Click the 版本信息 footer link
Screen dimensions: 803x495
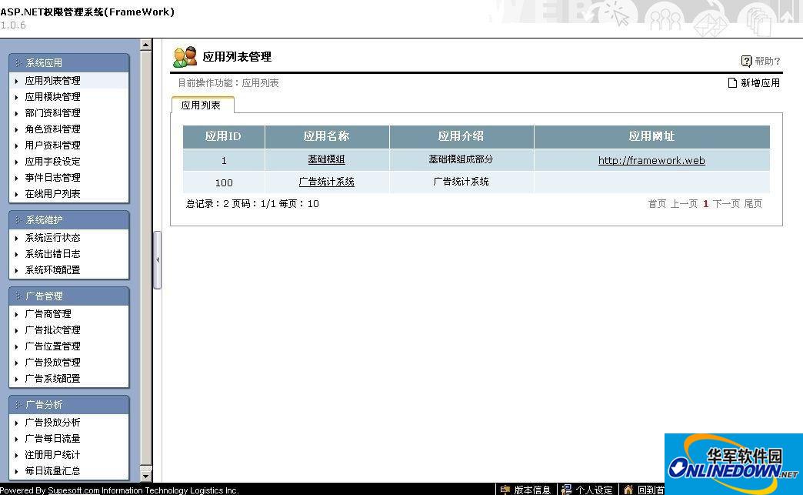pyautogui.click(x=532, y=490)
